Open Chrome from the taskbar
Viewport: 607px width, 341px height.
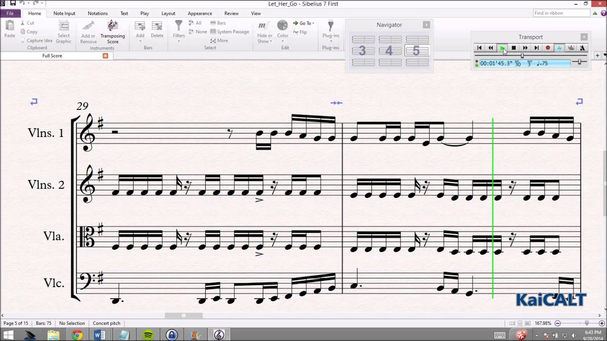point(77,335)
